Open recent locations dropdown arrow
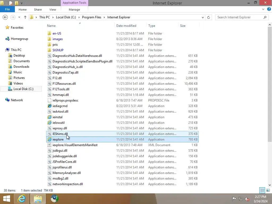Viewport: 272px width, 204px height. coord(19,17)
